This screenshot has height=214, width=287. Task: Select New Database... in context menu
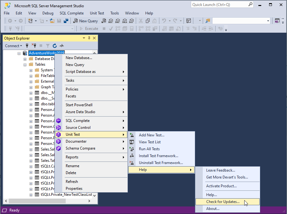click(91, 58)
